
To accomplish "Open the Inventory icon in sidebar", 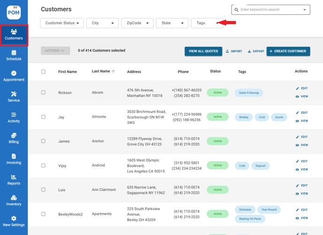I will pyautogui.click(x=14, y=198).
